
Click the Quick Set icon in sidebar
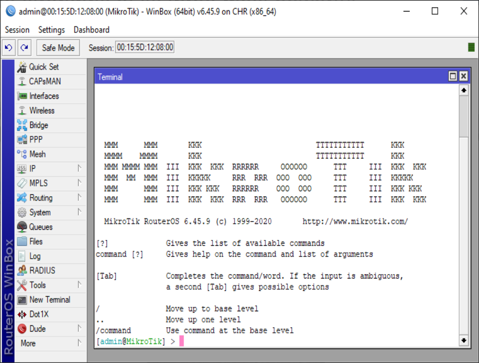[x=22, y=67]
